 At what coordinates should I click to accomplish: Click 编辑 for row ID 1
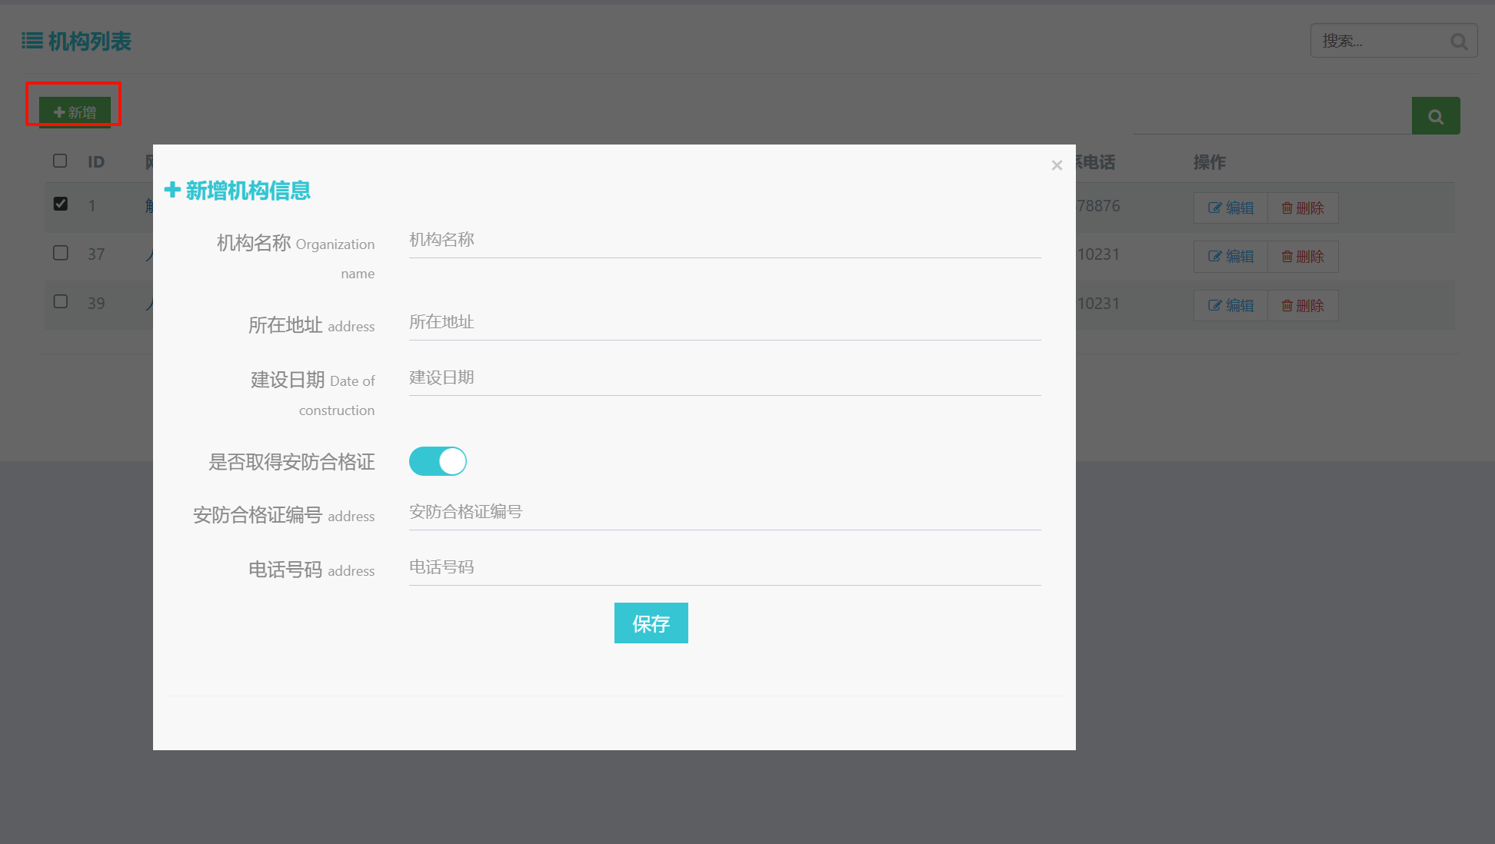pos(1230,208)
